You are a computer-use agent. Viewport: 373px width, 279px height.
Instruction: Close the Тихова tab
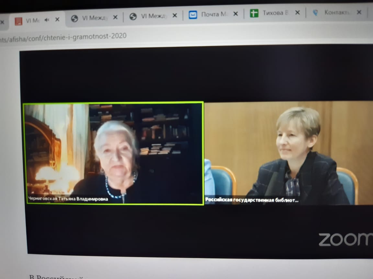(x=298, y=13)
